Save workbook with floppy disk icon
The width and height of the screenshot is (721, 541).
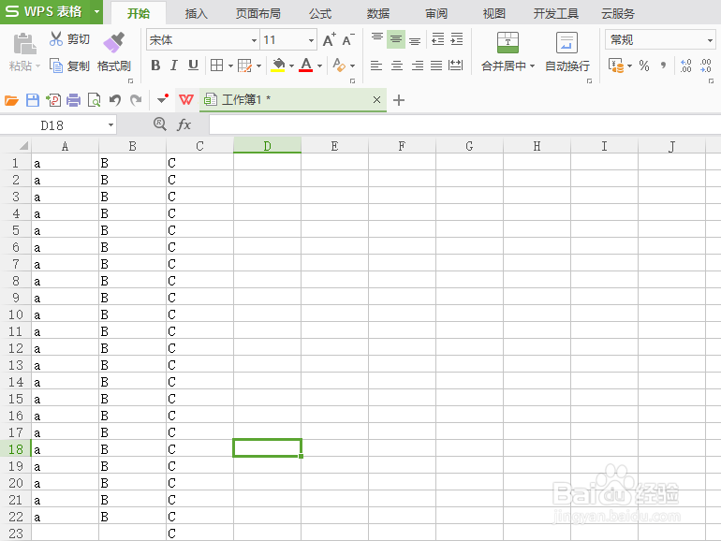pyautogui.click(x=33, y=100)
